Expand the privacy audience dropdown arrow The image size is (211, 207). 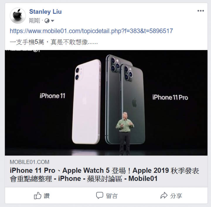[53, 21]
